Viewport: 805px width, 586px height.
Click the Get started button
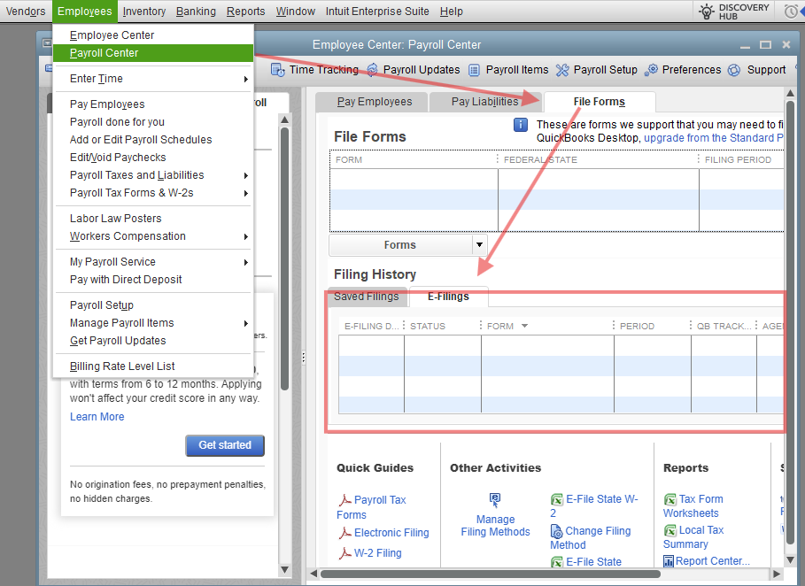pyautogui.click(x=225, y=445)
